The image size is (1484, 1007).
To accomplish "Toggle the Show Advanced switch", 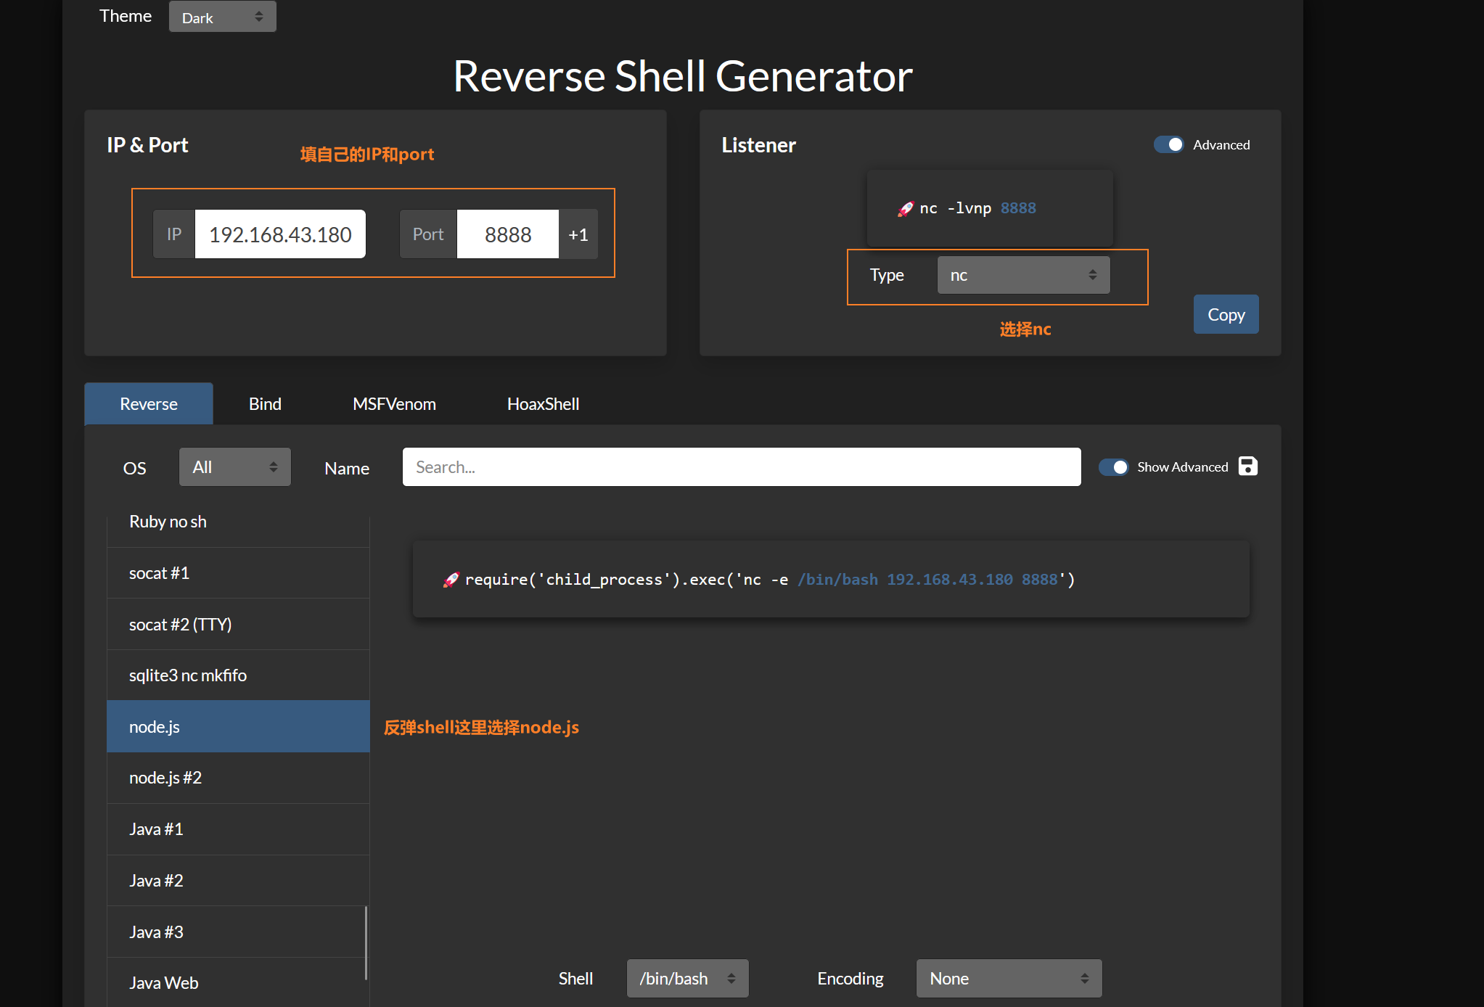I will click(1113, 467).
